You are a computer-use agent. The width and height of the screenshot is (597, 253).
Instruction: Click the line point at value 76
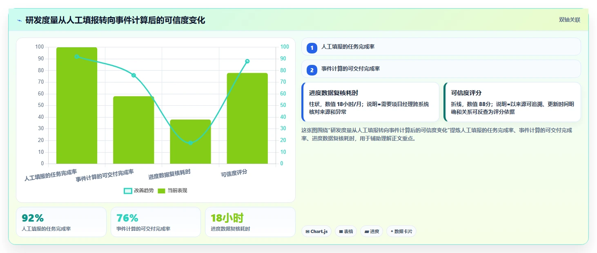click(134, 75)
